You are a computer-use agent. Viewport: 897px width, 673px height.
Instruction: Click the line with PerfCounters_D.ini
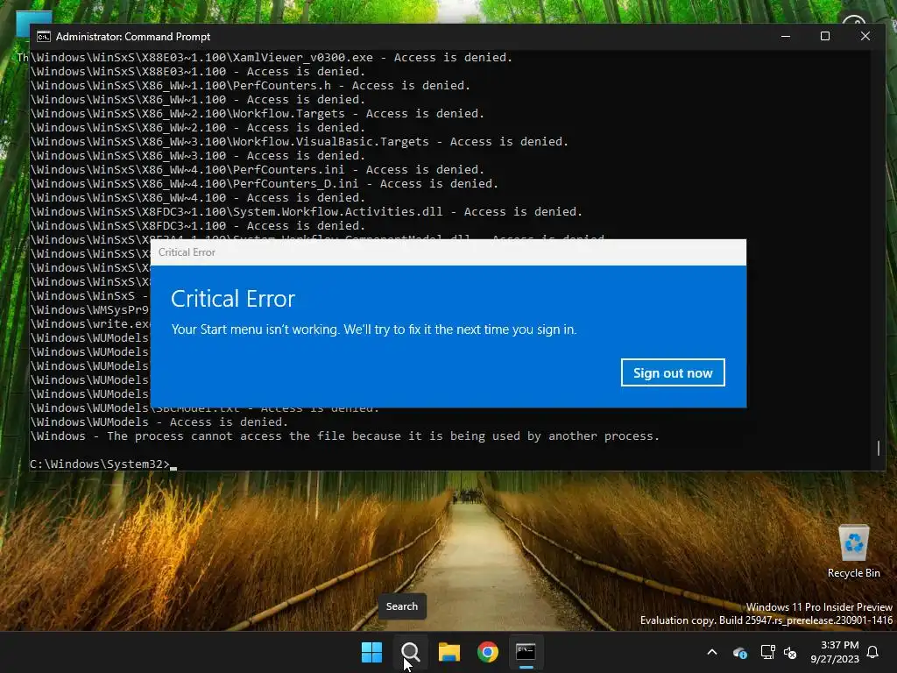pyautogui.click(x=264, y=184)
